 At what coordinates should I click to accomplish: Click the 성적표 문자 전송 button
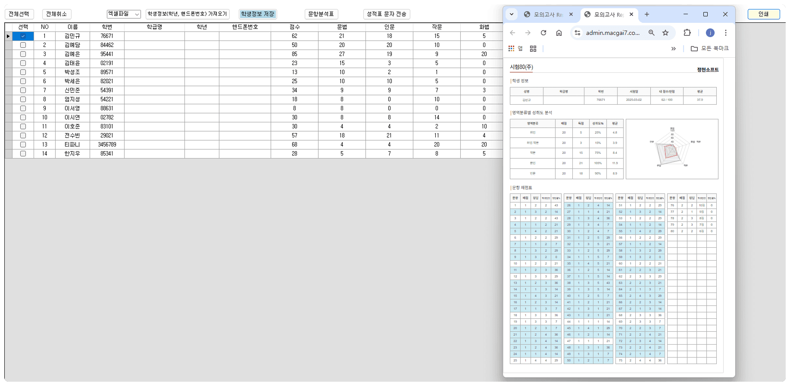387,14
